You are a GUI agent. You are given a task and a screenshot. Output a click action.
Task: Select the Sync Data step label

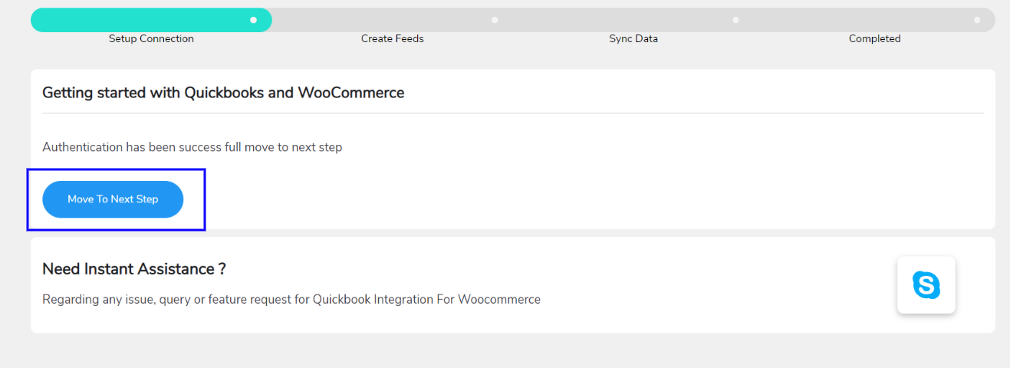click(633, 38)
